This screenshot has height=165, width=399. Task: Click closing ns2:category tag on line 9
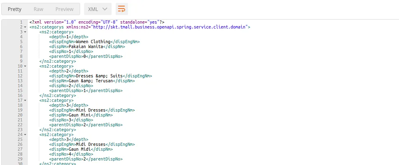pos(58,61)
